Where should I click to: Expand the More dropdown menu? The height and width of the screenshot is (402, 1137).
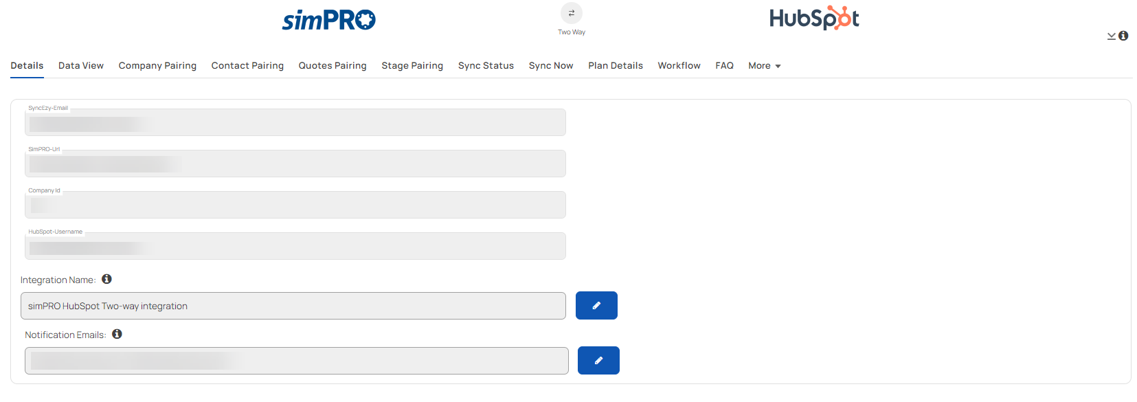[x=764, y=66]
